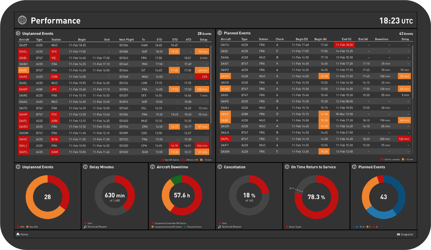Click the AOG red legend swatch
The height and width of the screenshot is (250, 431).
[x=18, y=227]
